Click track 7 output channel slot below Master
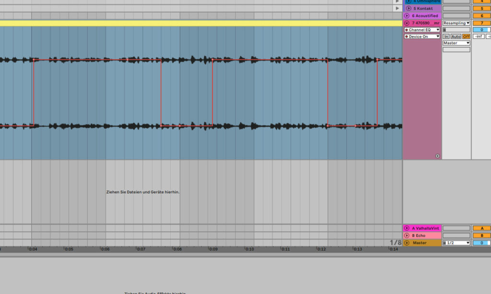 (456, 50)
